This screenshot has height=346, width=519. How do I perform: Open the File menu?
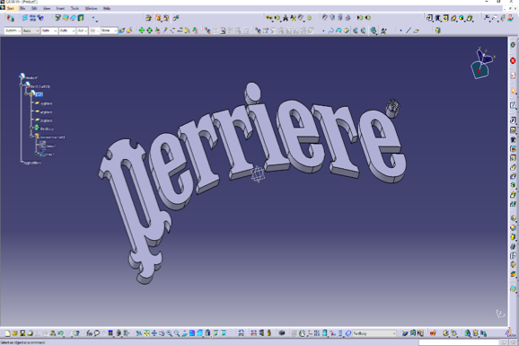pyautogui.click(x=22, y=8)
